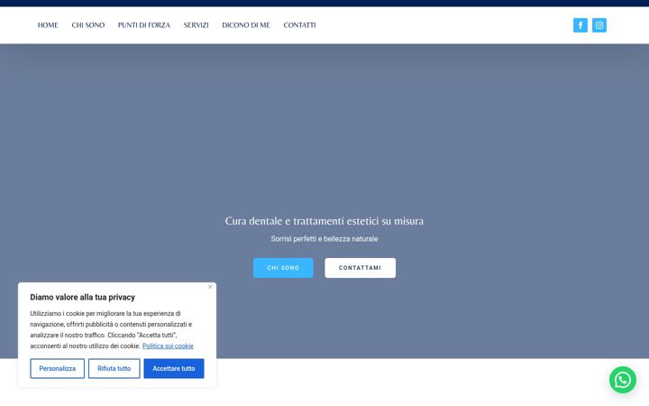
Task: Open the Facebook page icon
Action: point(580,25)
